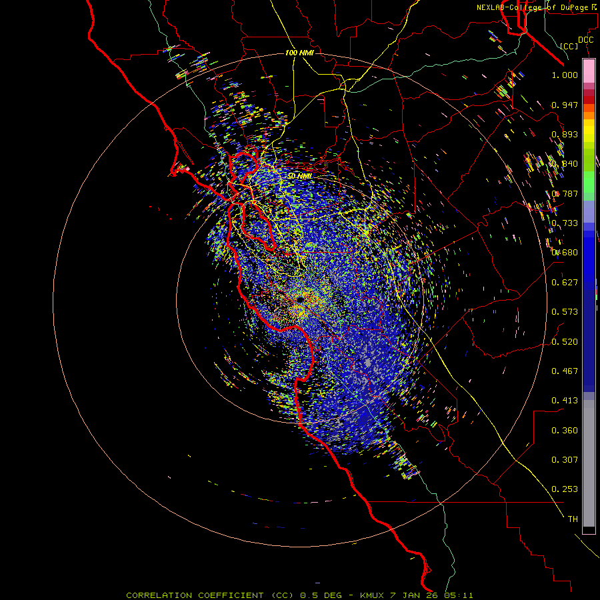
Task: Pick the bright green color bar segment
Action: 589,182
